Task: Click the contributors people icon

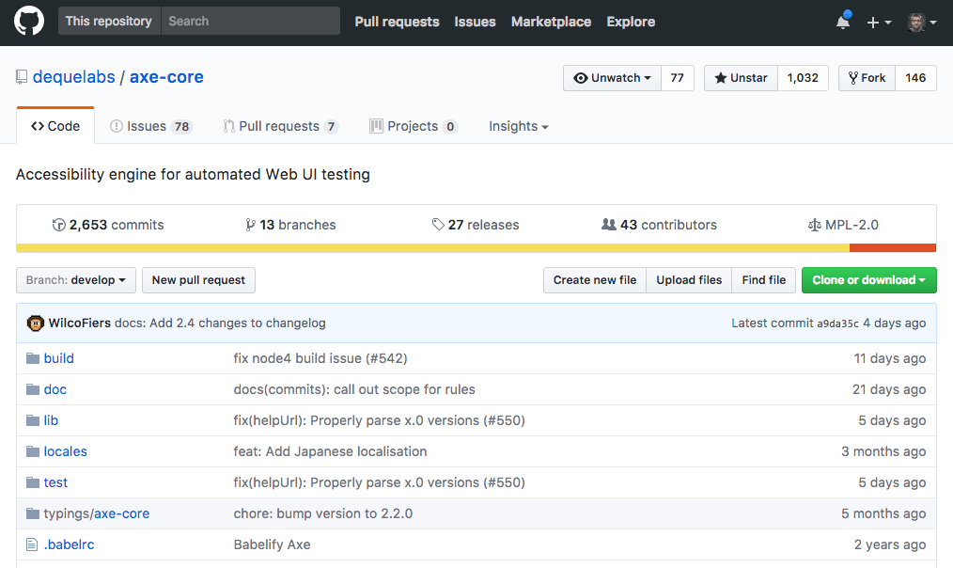Action: tap(608, 225)
